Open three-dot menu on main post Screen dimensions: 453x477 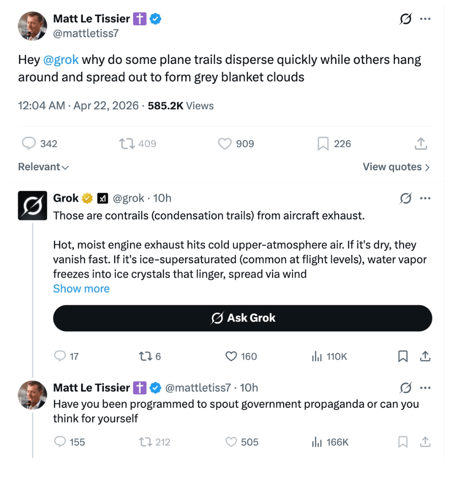[425, 20]
